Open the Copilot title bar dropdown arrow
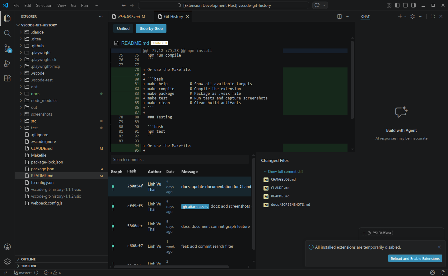 coord(324,5)
